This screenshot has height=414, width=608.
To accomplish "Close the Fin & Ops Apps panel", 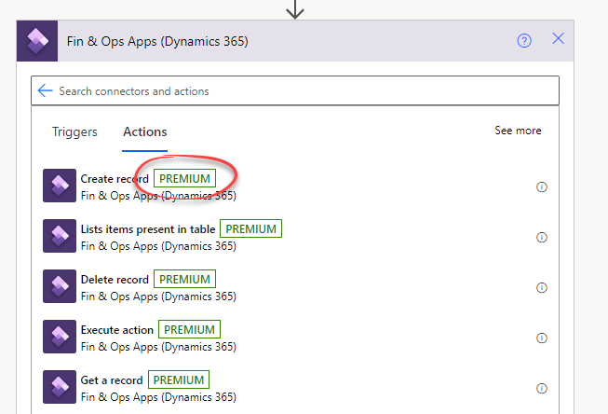I will coord(558,38).
